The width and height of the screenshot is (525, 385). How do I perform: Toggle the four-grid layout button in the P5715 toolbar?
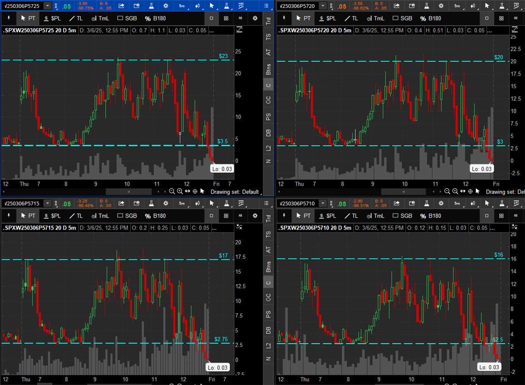[226, 216]
